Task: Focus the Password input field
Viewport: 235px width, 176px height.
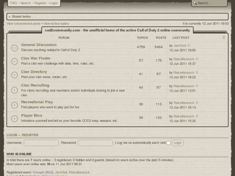Action: tap(95, 143)
